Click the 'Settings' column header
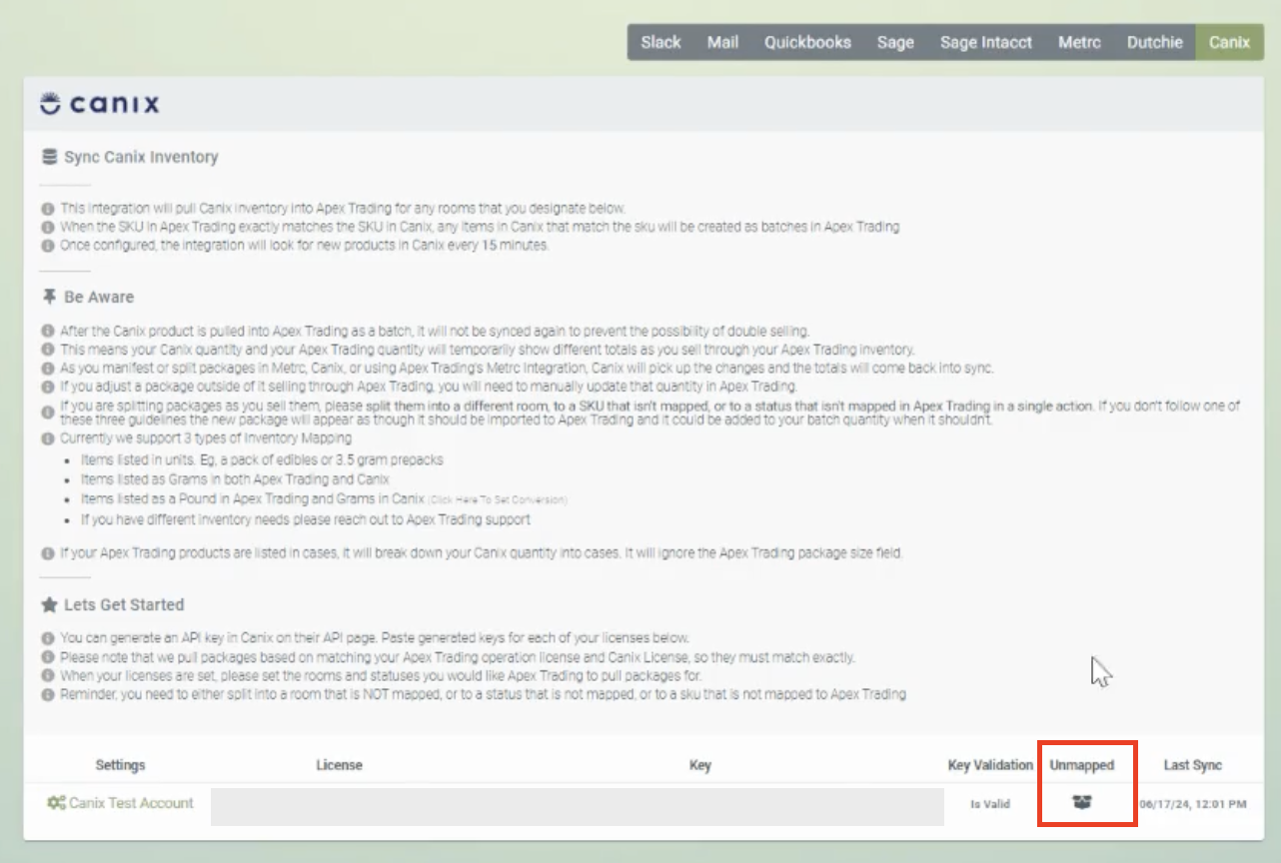Image resolution: width=1281 pixels, height=863 pixels. [x=120, y=765]
